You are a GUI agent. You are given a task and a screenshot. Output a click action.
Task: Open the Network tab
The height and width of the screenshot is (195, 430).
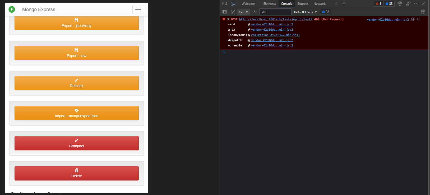coord(320,4)
